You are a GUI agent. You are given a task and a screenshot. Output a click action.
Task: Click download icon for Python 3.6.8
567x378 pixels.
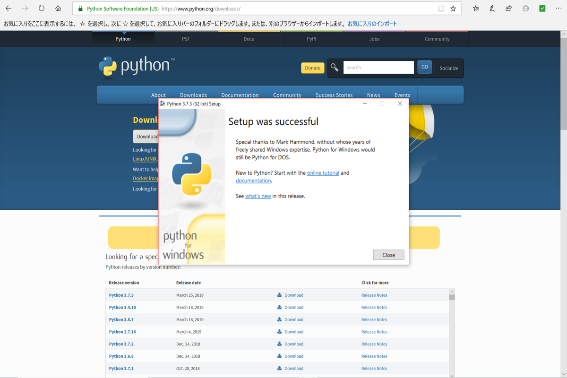(x=279, y=356)
